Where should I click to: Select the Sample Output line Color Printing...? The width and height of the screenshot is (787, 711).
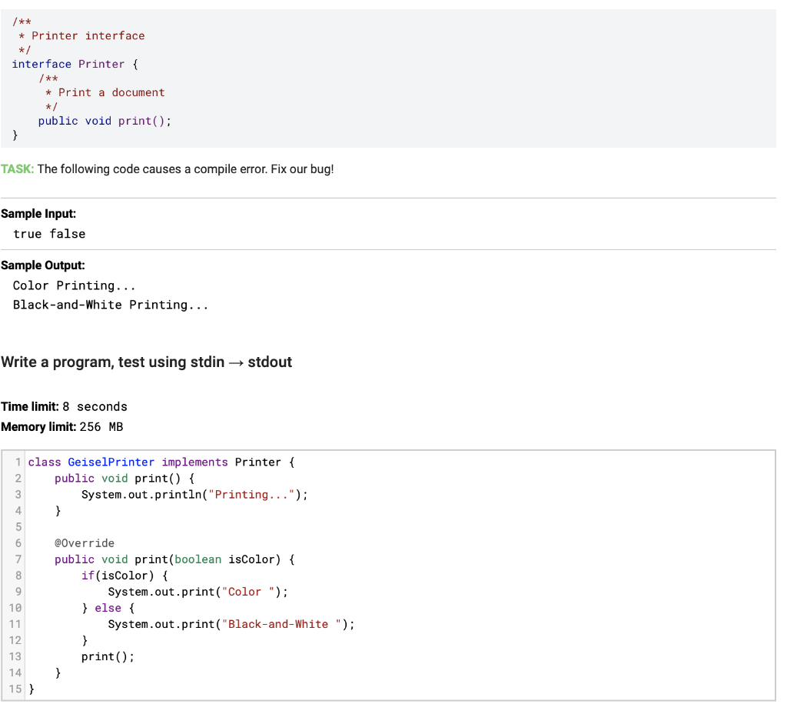[74, 285]
